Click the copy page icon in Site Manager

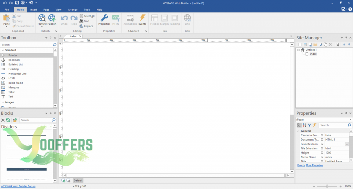click(325, 44)
